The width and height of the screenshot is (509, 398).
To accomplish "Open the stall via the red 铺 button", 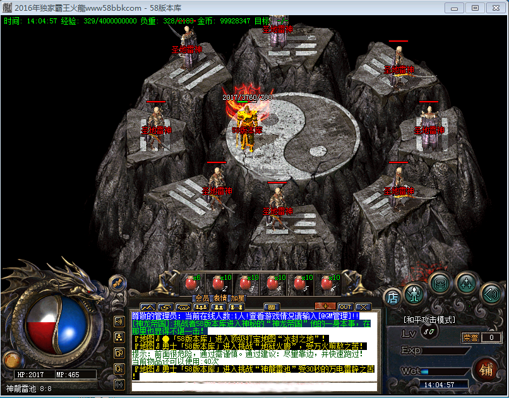I will [x=486, y=370].
